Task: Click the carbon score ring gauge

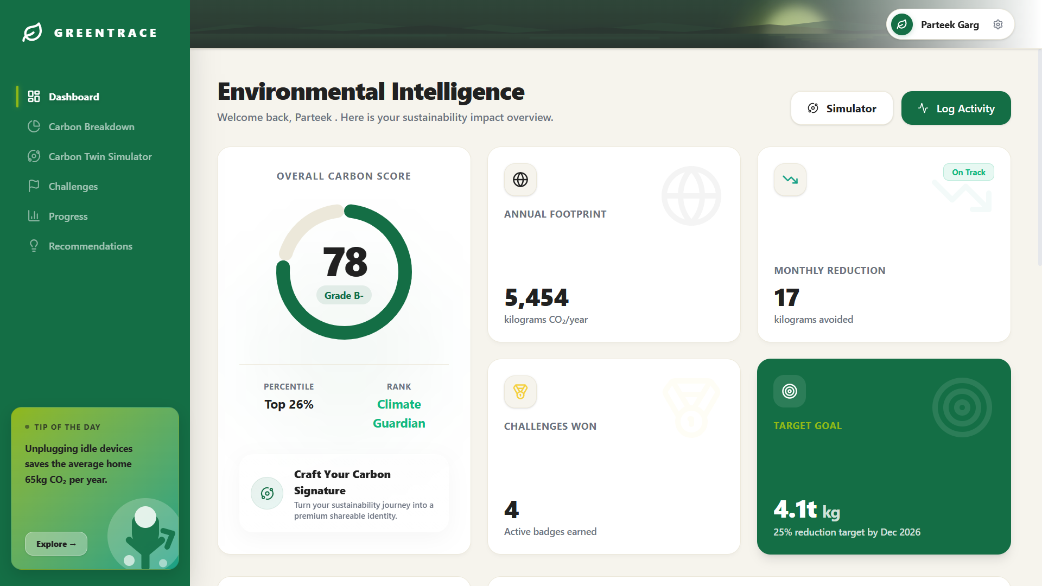Action: pos(344,272)
